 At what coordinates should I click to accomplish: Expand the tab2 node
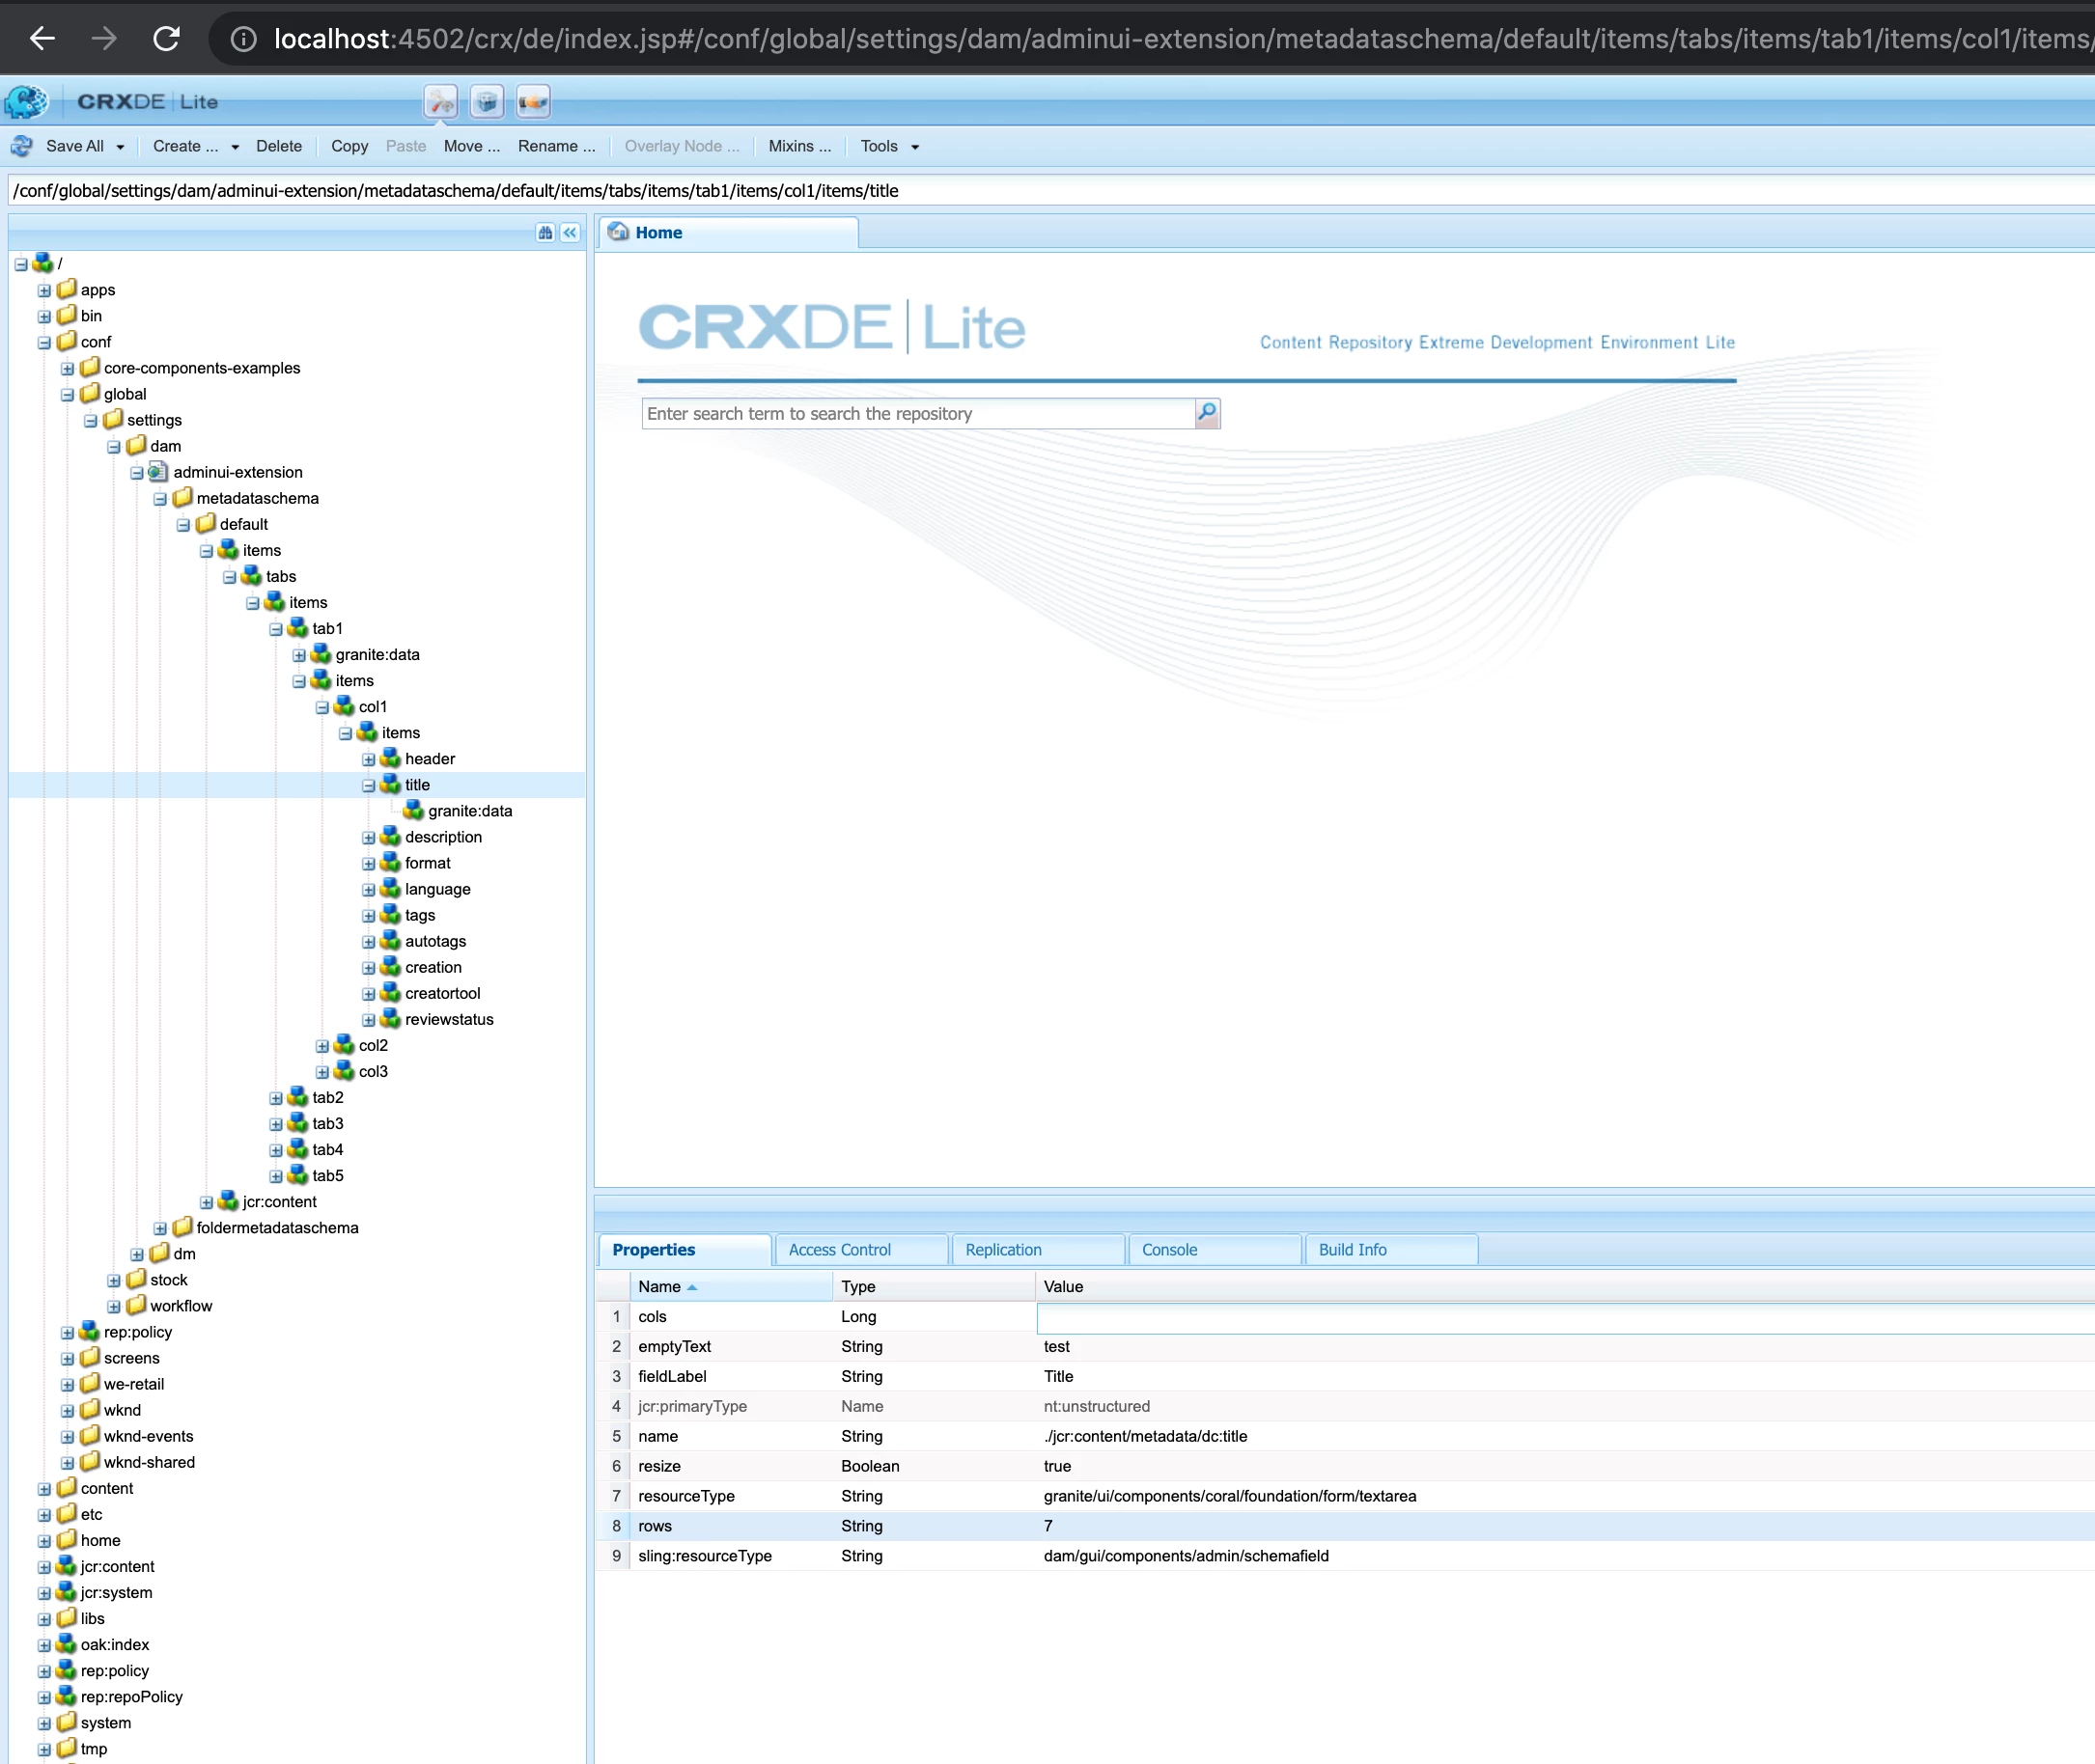click(x=276, y=1098)
